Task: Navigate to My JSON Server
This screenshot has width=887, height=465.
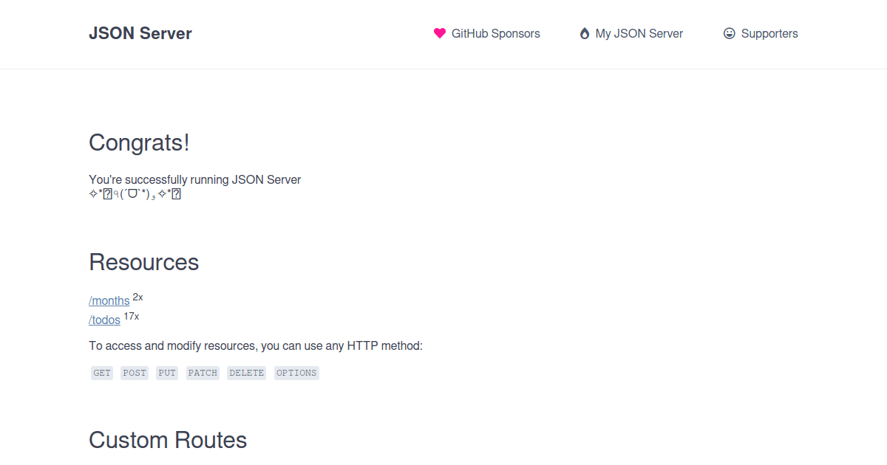Action: (x=639, y=33)
